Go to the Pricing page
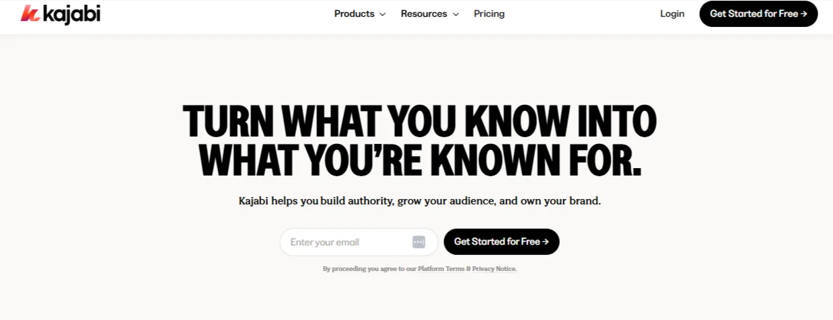Viewport: 833px width, 320px height. [489, 13]
